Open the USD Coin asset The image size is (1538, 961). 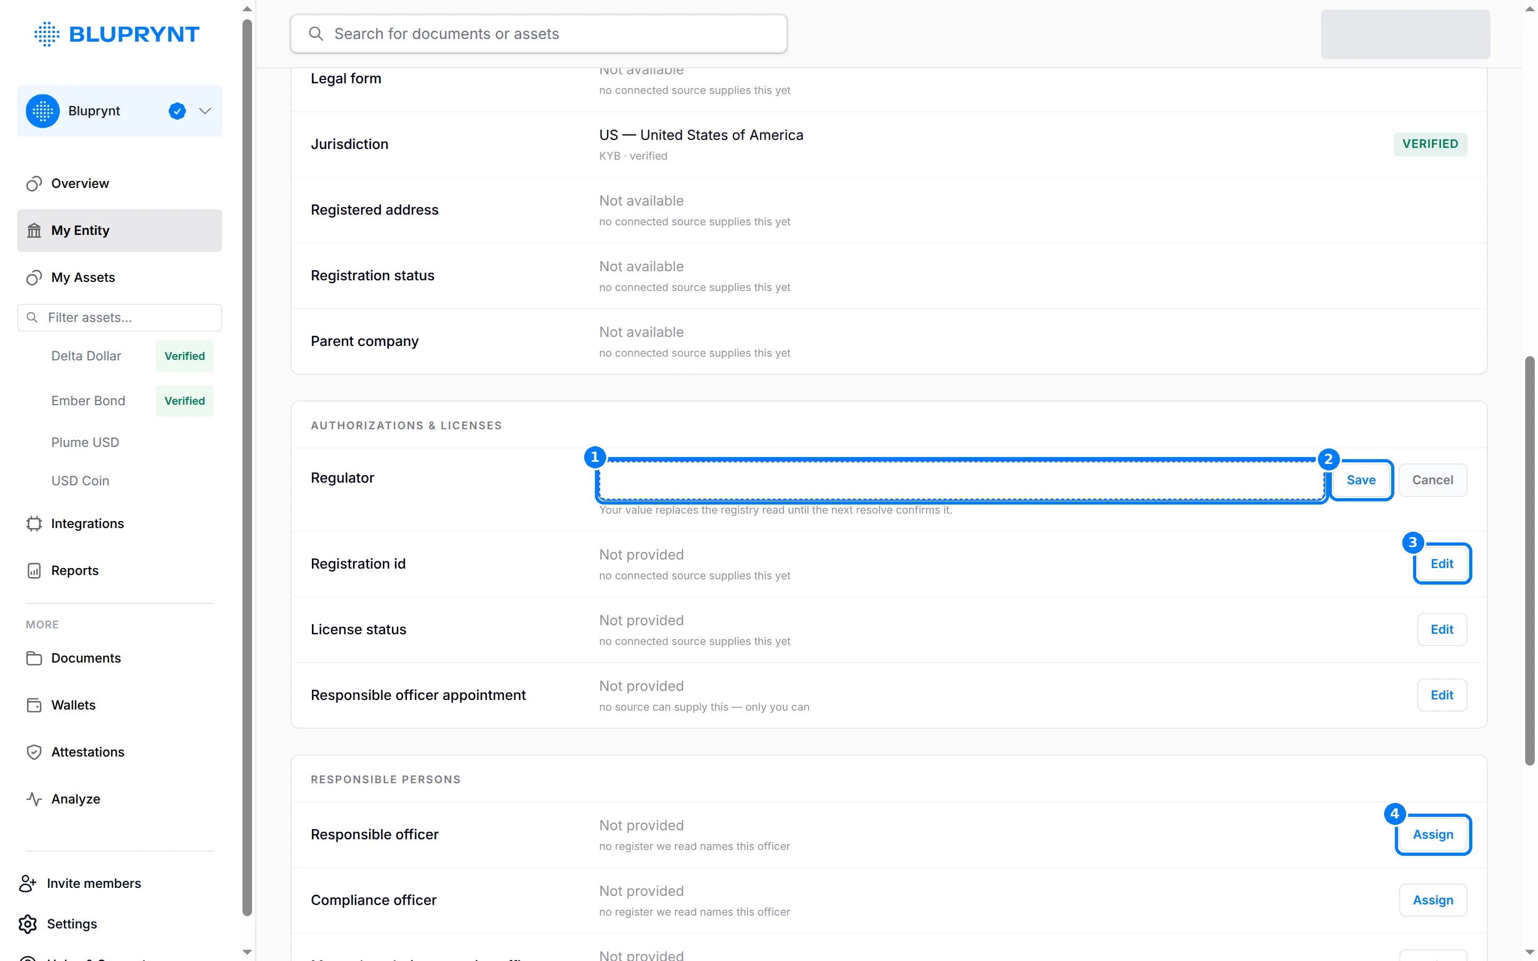pyautogui.click(x=80, y=481)
